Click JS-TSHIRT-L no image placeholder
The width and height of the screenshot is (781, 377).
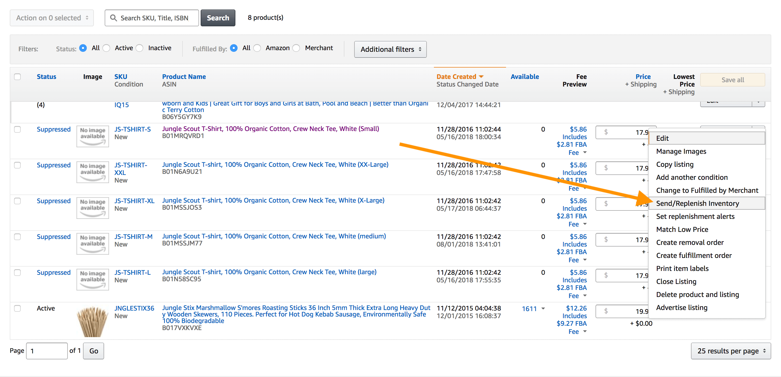[x=92, y=280]
